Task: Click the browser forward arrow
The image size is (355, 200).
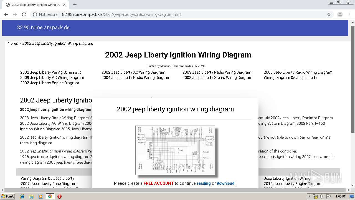Action: 15,14
